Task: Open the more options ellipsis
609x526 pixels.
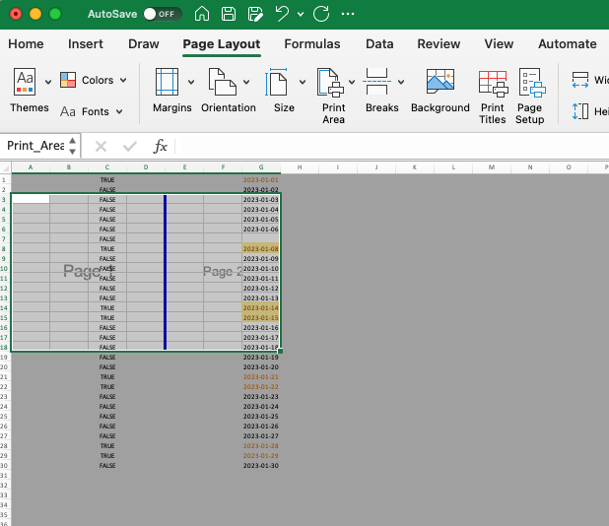Action: (348, 14)
